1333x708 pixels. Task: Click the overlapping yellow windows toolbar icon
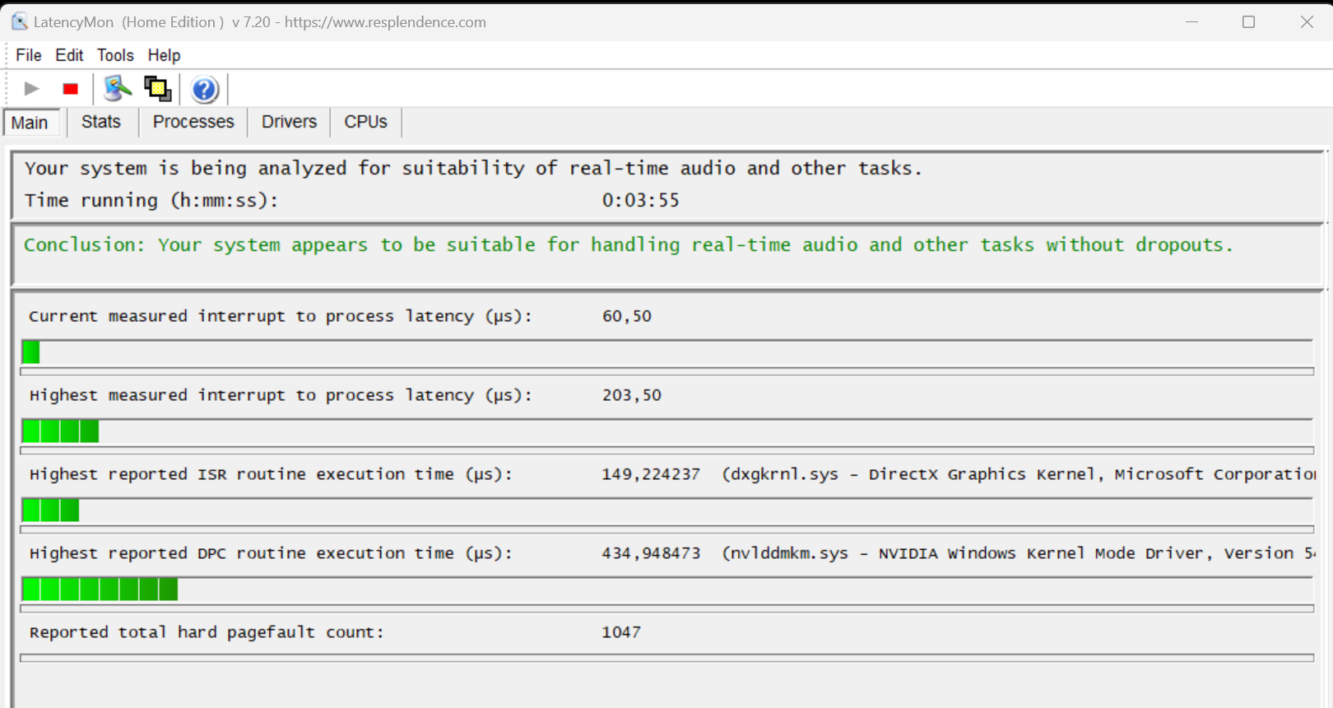(x=157, y=89)
